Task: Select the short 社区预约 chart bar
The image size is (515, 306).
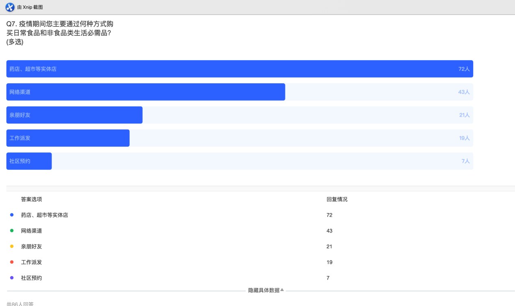Action: (x=29, y=161)
